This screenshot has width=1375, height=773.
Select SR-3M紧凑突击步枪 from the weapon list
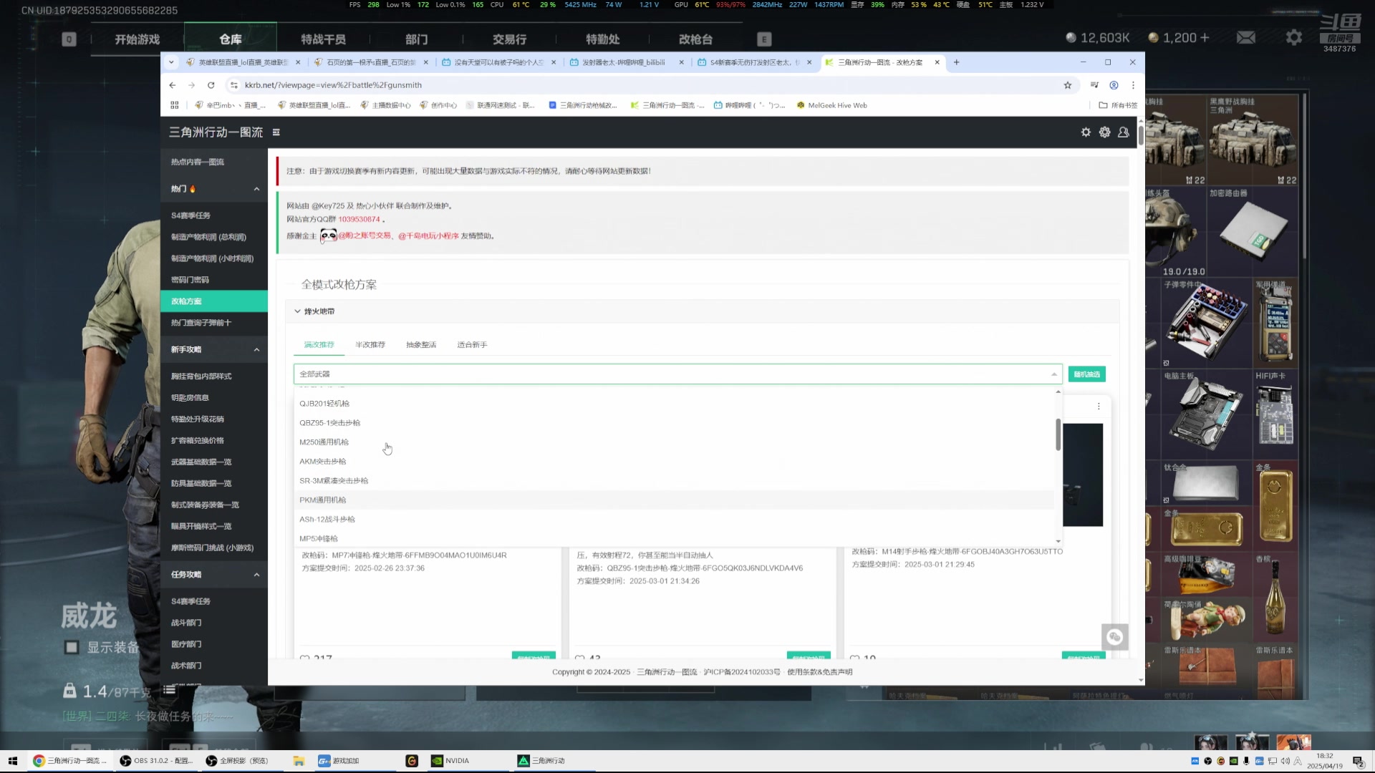pyautogui.click(x=673, y=481)
